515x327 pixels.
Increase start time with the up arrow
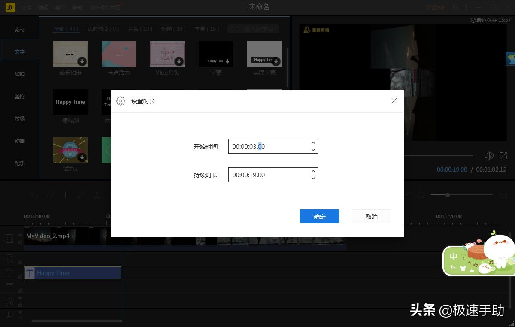[313, 143]
